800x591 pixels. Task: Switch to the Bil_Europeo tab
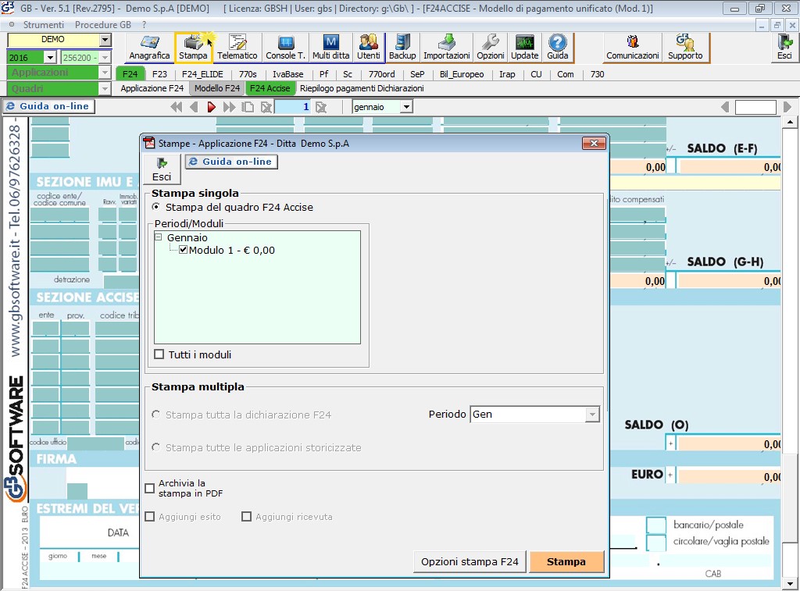point(462,74)
